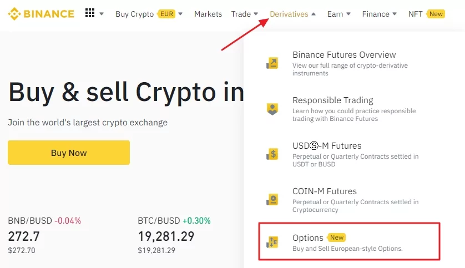The width and height of the screenshot is (465, 268).
Task: Click the Binance logo icon
Action: pos(14,14)
